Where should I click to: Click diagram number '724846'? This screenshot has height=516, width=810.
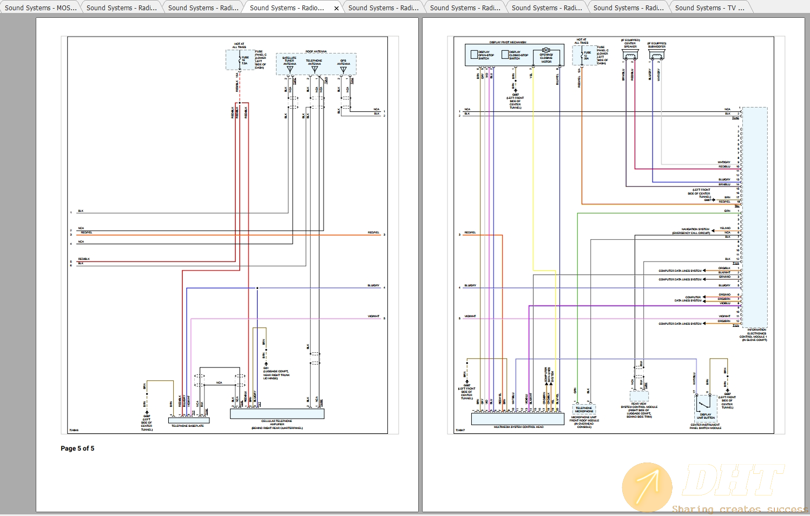tap(74, 430)
